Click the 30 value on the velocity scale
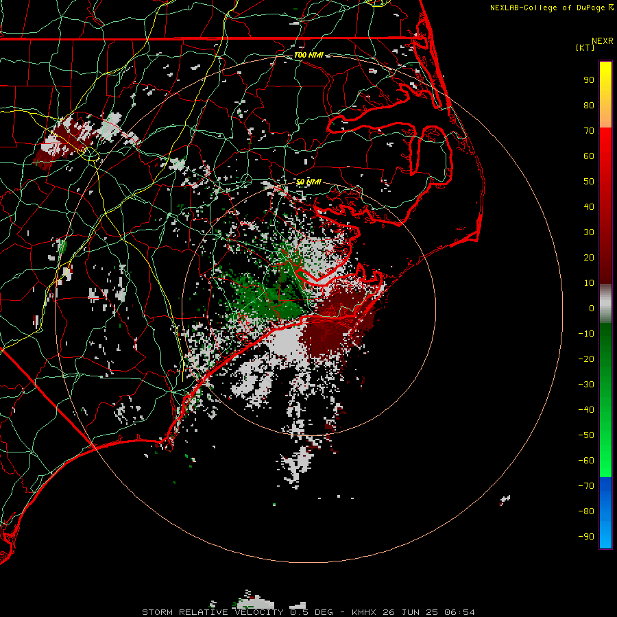The height and width of the screenshot is (617, 617). pyautogui.click(x=589, y=232)
